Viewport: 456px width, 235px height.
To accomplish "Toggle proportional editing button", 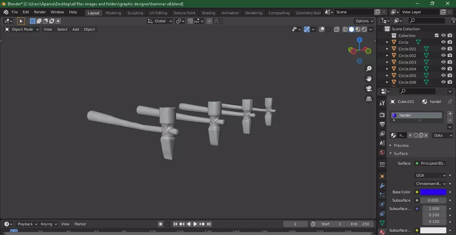I will [209, 21].
